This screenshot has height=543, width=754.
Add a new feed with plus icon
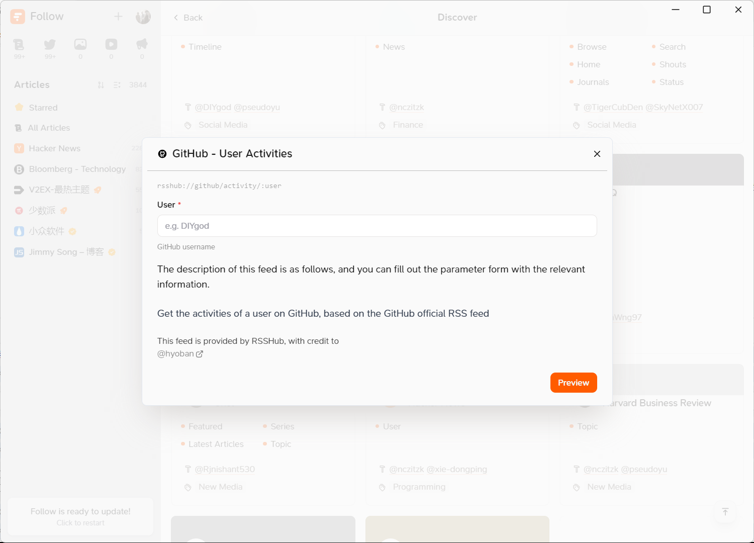(118, 17)
